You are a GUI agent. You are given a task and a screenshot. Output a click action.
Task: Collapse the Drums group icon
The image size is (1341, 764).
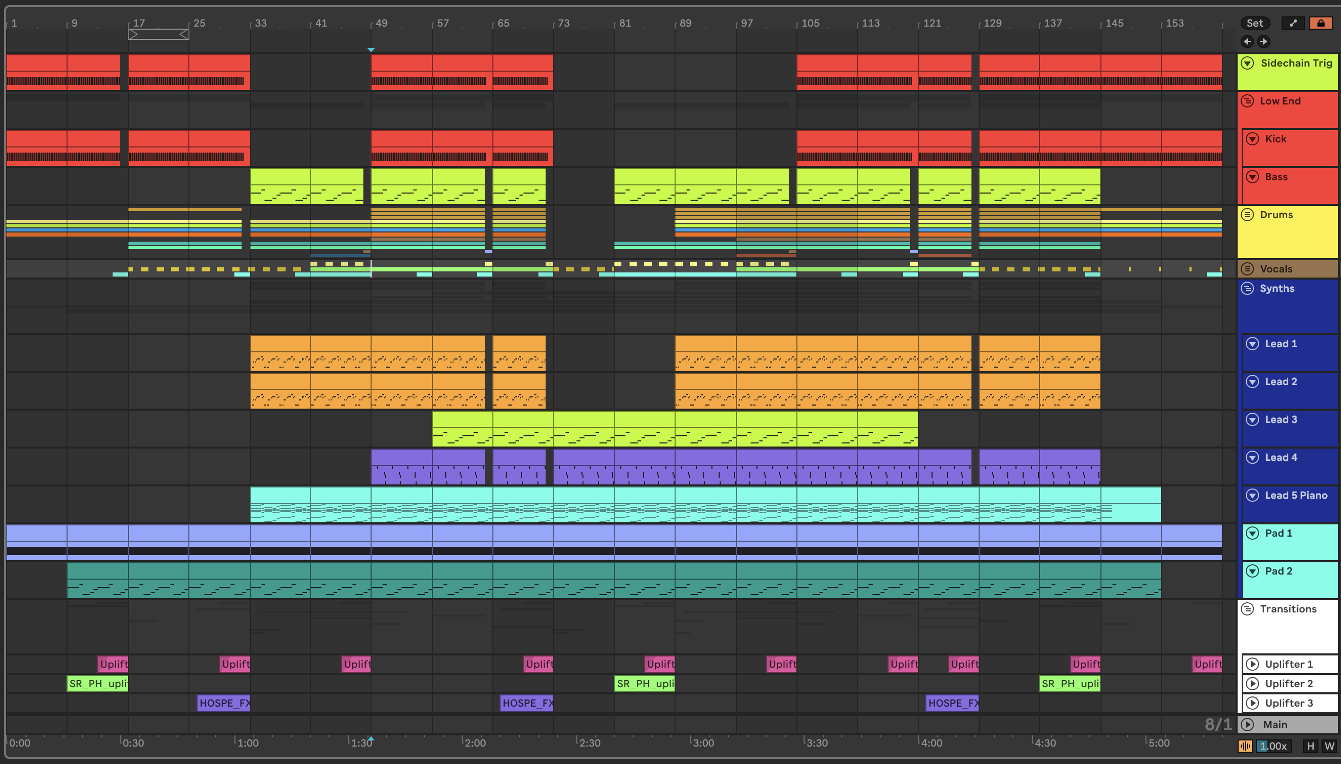1248,215
